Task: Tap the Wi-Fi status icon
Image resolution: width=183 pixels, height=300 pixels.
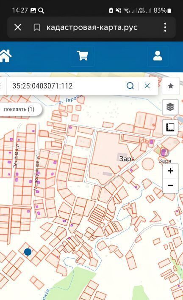Action: click(x=127, y=10)
